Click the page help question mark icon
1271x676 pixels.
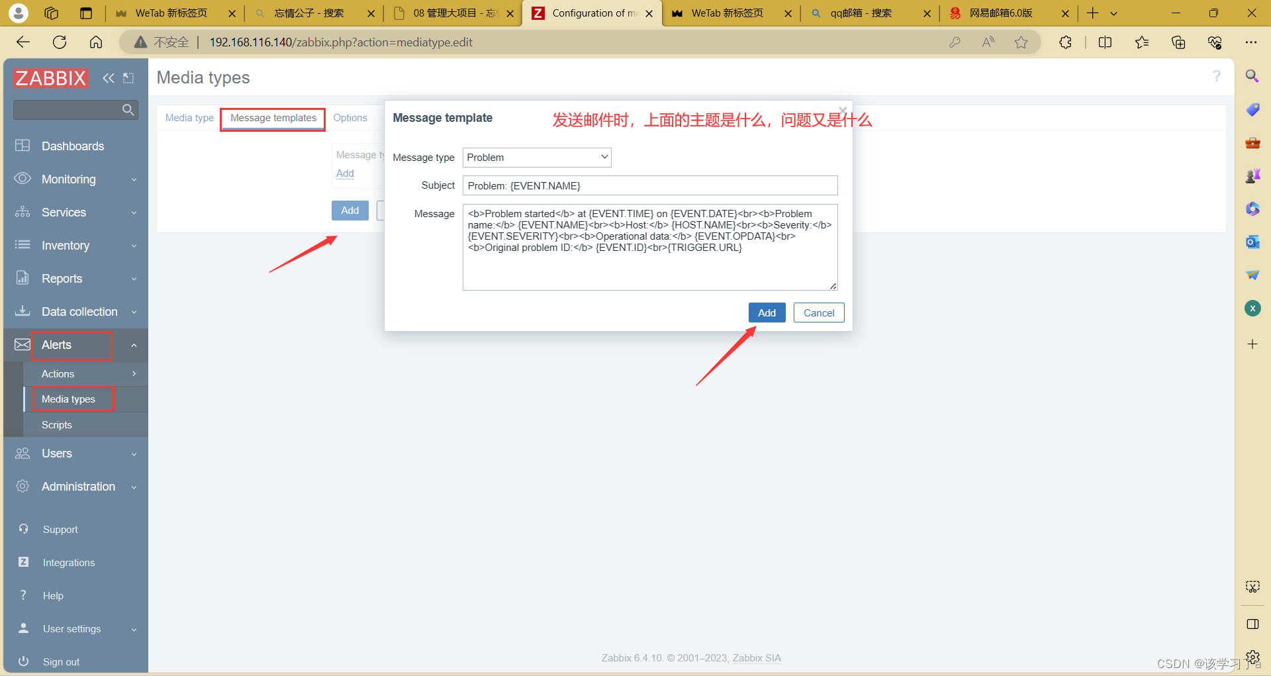pyautogui.click(x=1217, y=76)
